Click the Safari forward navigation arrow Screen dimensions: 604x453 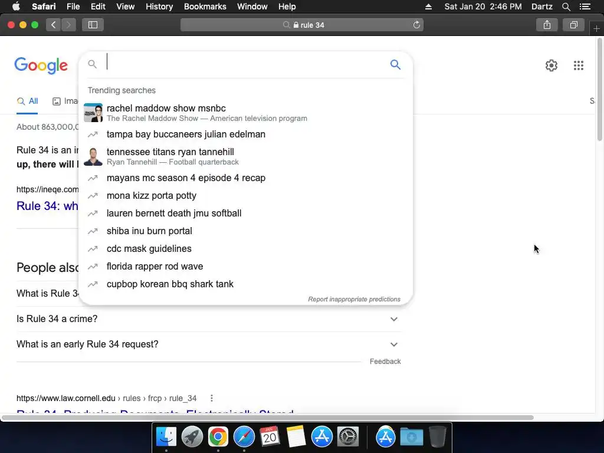click(68, 25)
